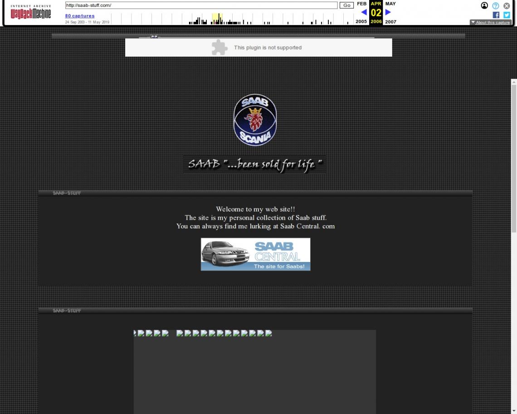The height and width of the screenshot is (414, 517).
Task: Open the Saab Central banner
Action: click(x=255, y=254)
